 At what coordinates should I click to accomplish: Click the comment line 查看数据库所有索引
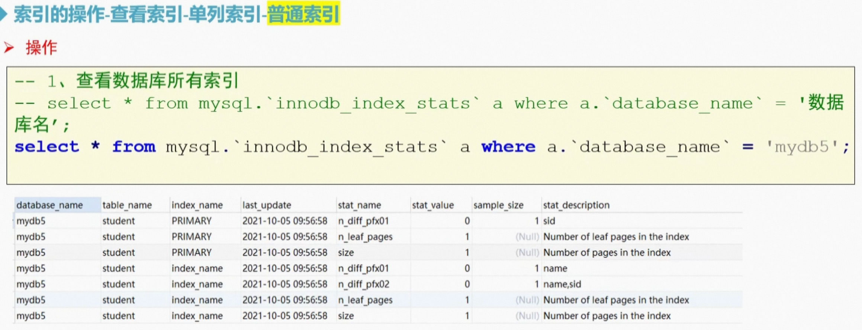[126, 81]
